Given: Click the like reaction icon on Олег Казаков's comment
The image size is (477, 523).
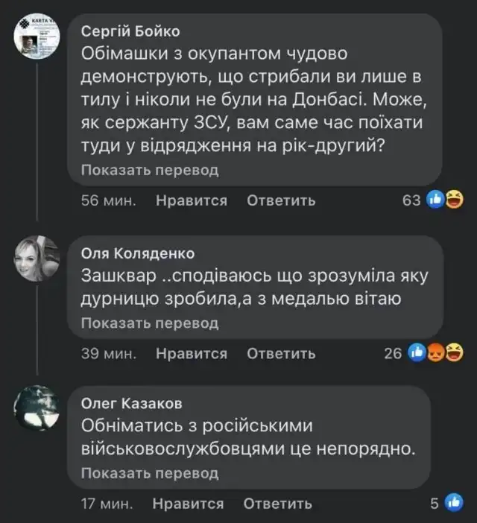Looking at the screenshot, I should coord(452,504).
